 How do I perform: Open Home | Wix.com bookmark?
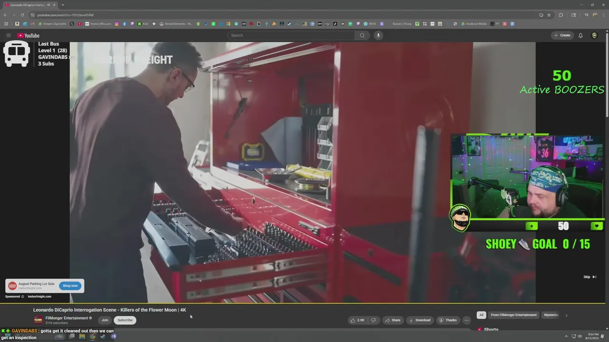(98, 24)
